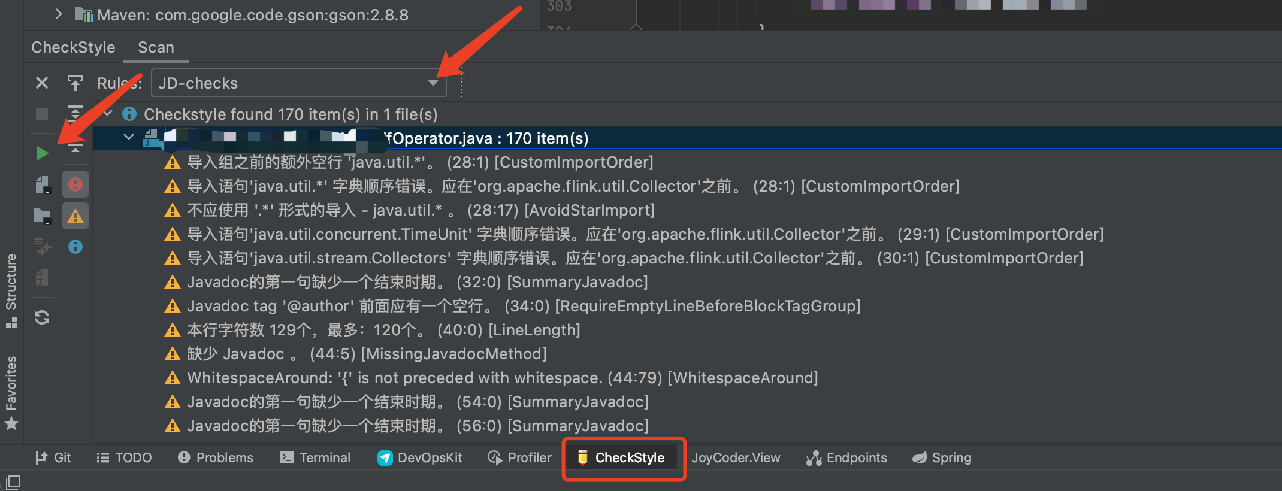Toggle expand all results icon
The height and width of the screenshot is (491, 1282).
(x=75, y=114)
